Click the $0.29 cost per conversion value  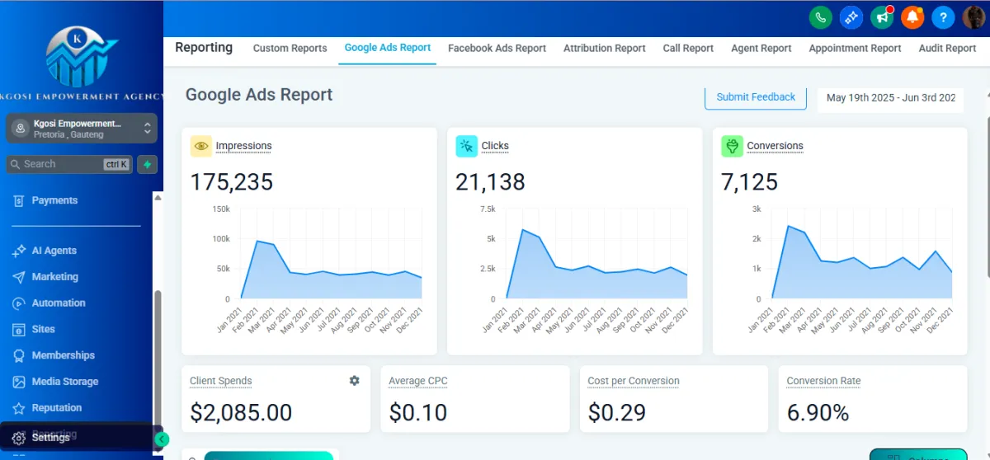618,412
